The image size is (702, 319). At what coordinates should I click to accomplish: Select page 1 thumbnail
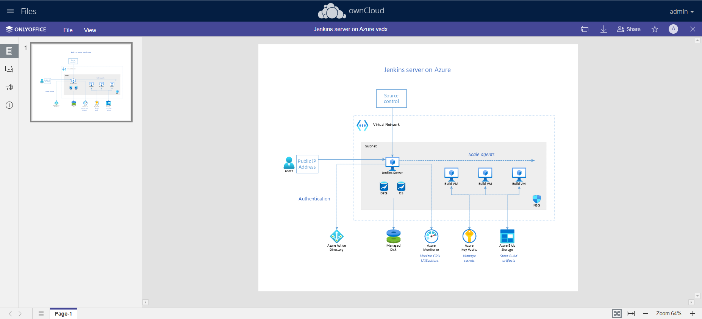pyautogui.click(x=81, y=82)
